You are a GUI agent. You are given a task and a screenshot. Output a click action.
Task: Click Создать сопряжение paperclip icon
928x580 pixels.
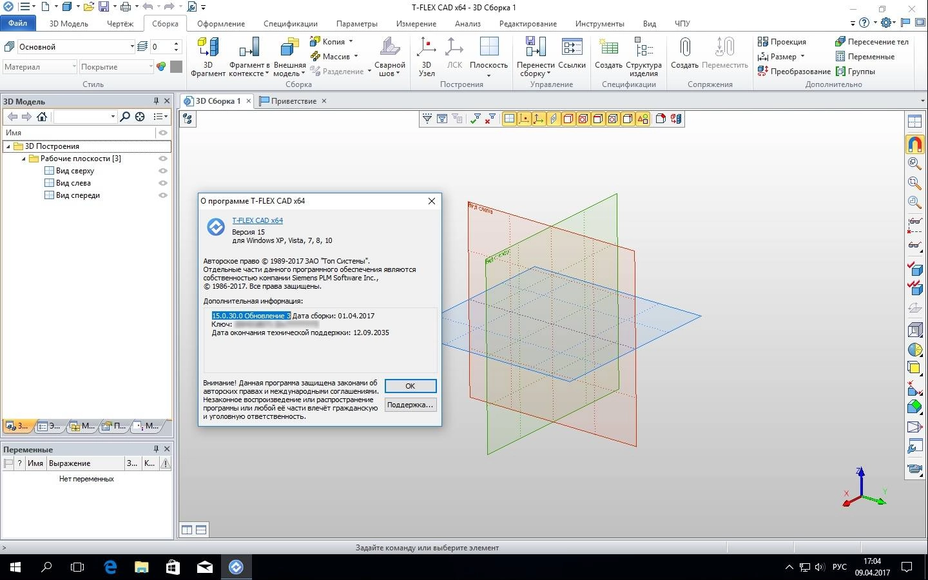684,48
